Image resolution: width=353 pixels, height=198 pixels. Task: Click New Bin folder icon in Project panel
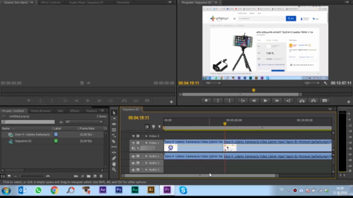pos(89,176)
